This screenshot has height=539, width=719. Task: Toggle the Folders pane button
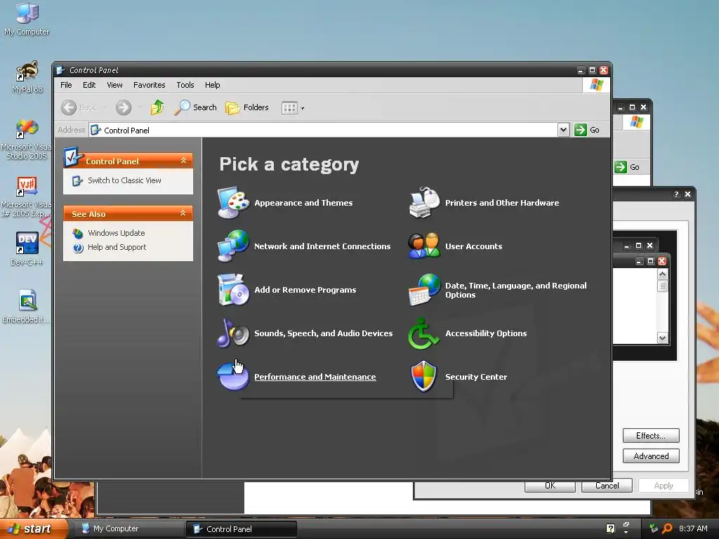point(247,107)
